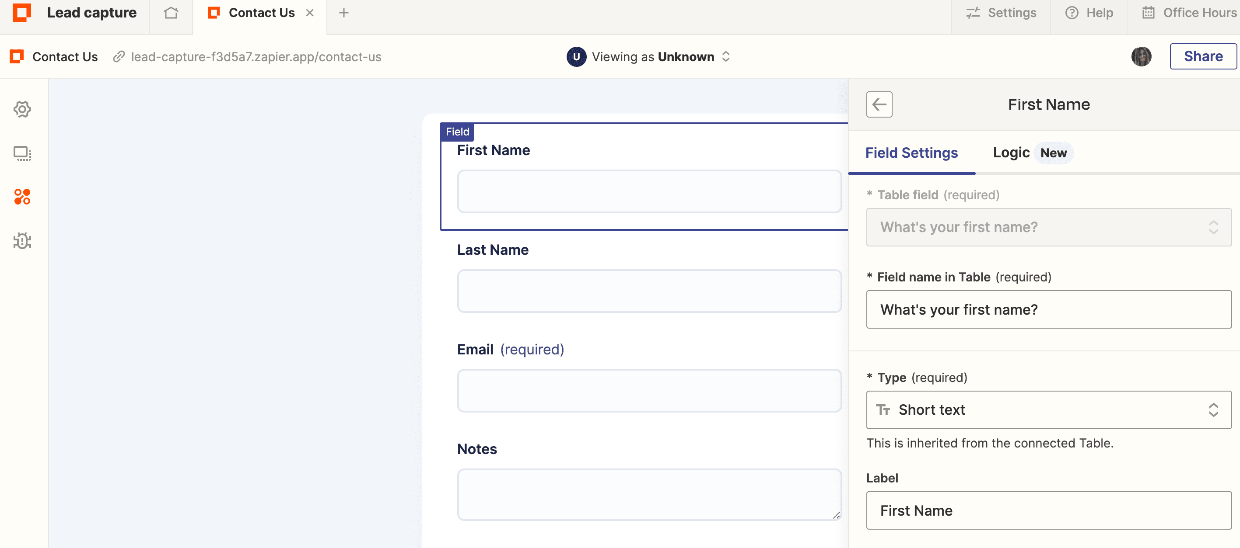The width and height of the screenshot is (1240, 548).
Task: Open the debug bug icon in sidebar
Action: click(22, 241)
